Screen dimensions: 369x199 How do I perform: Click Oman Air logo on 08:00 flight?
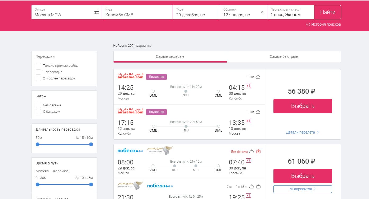(x=160, y=150)
